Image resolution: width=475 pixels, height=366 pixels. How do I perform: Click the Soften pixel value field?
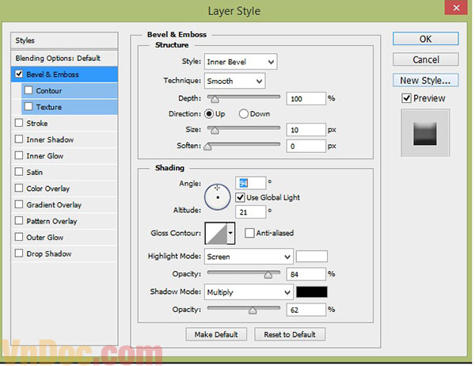coord(306,147)
